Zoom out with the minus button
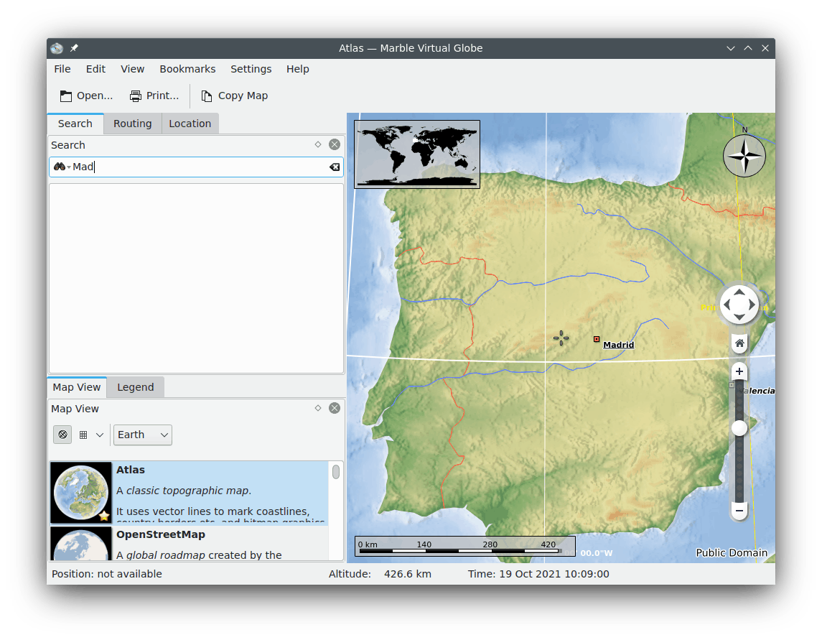 pos(739,511)
